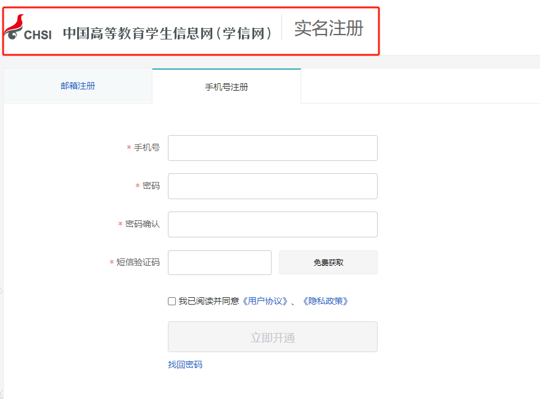Click the 立即开通 submit button
This screenshot has height=399, width=540.
point(272,337)
